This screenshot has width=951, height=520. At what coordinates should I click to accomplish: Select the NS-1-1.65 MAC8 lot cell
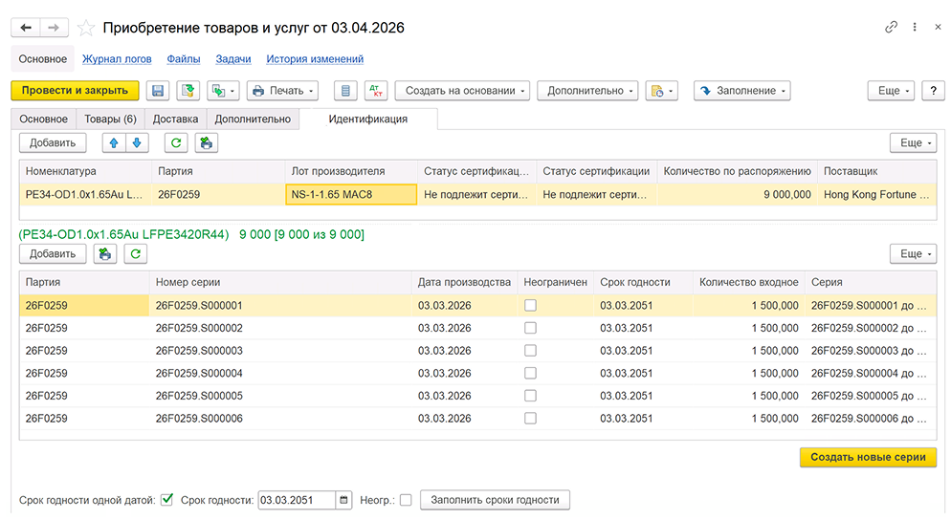point(351,195)
